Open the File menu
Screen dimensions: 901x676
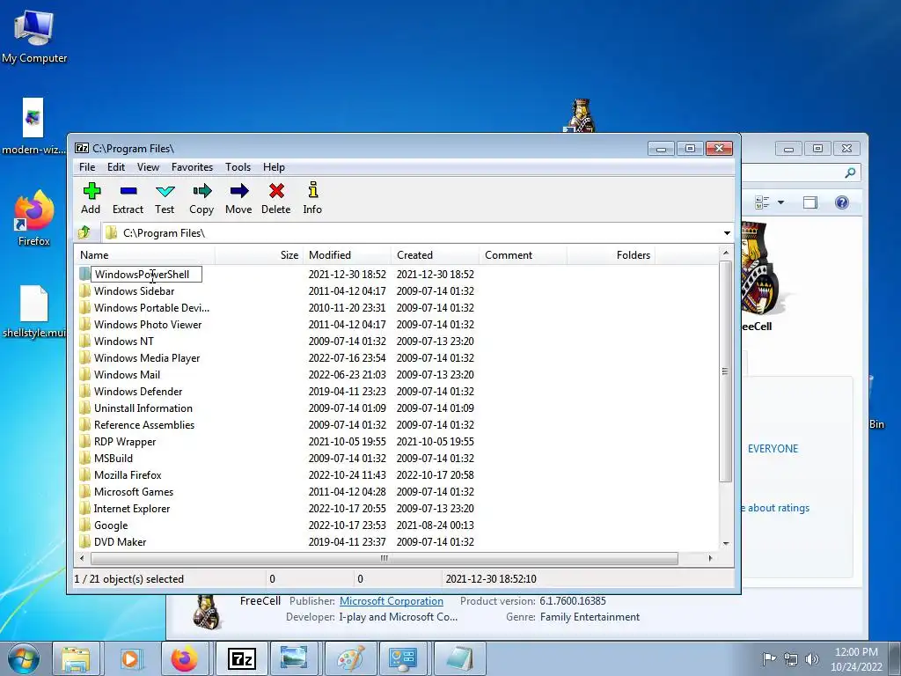pyautogui.click(x=87, y=166)
